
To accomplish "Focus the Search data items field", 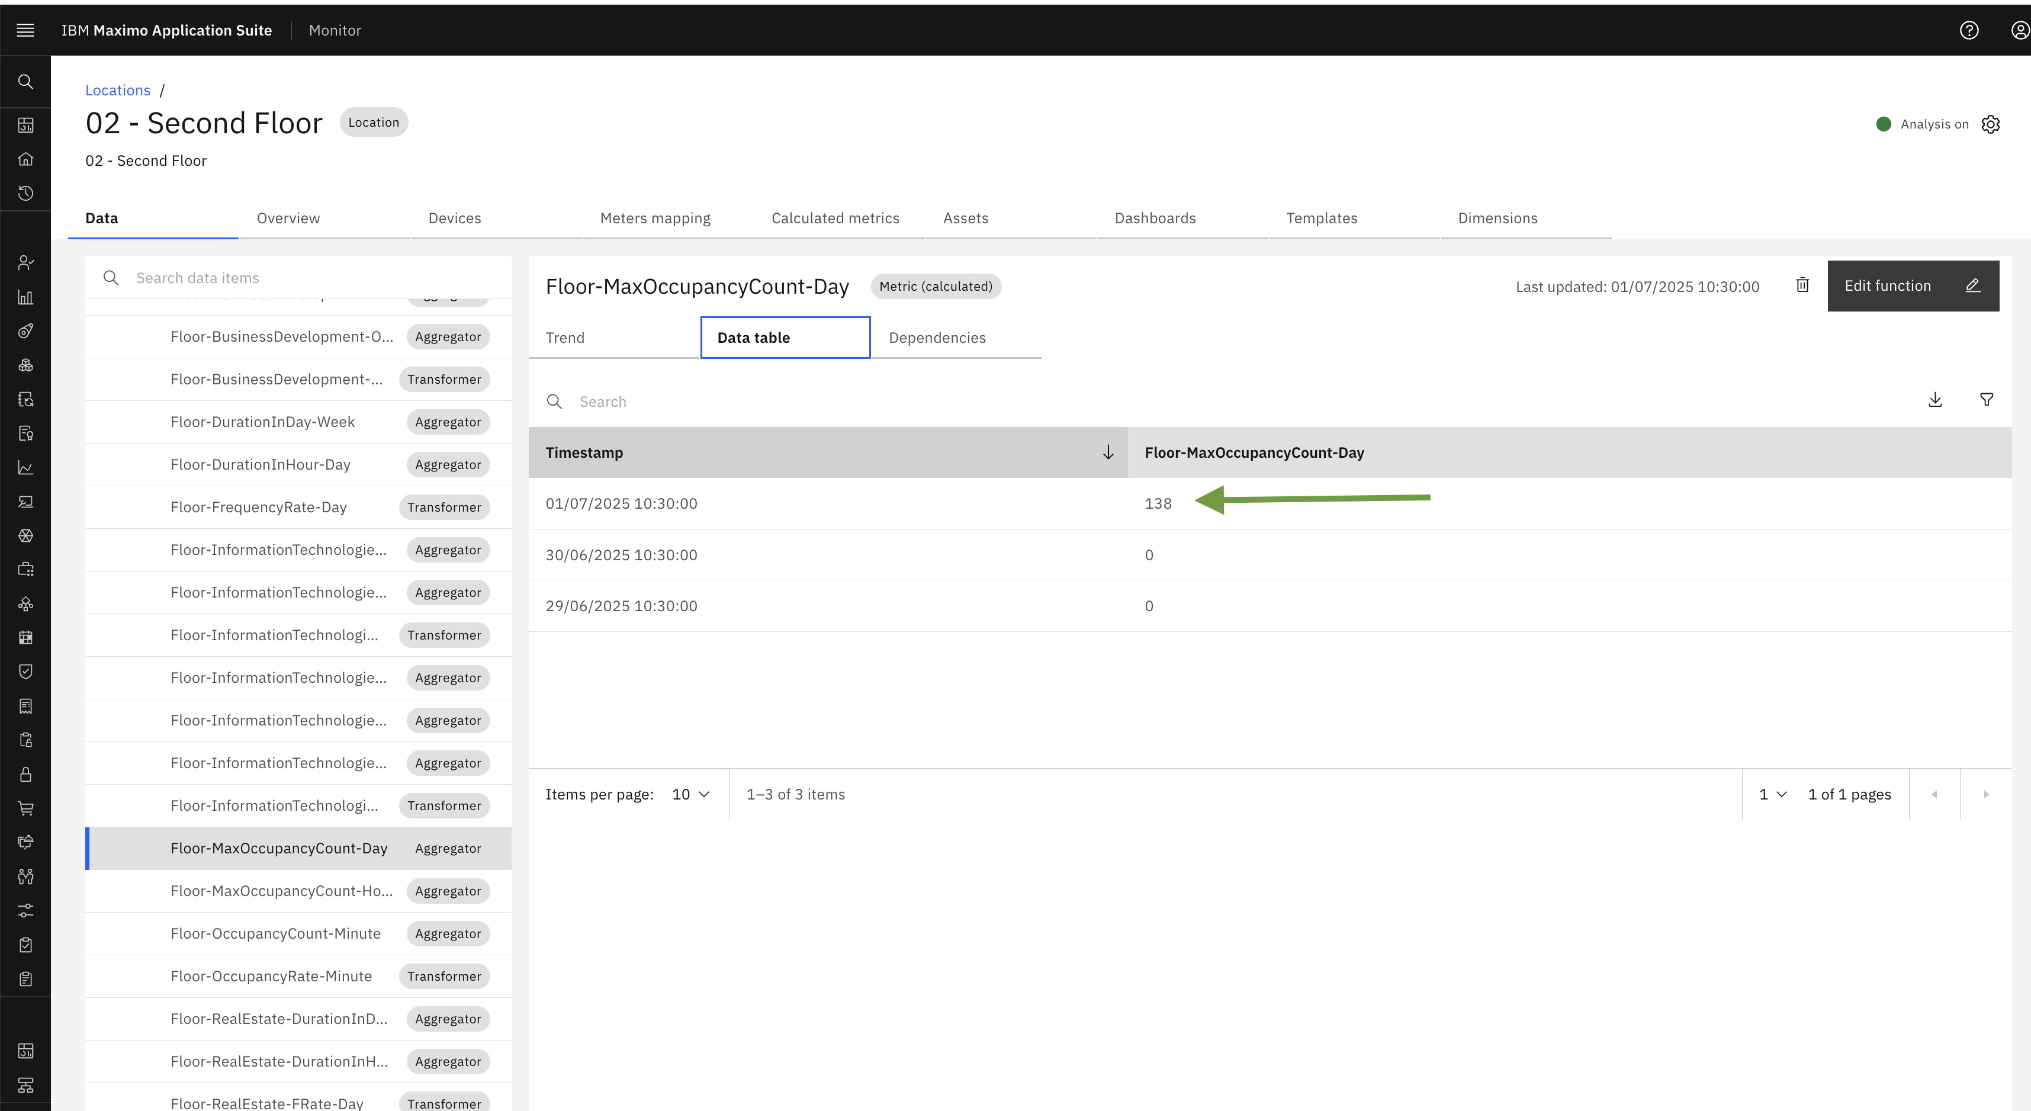I will [298, 278].
